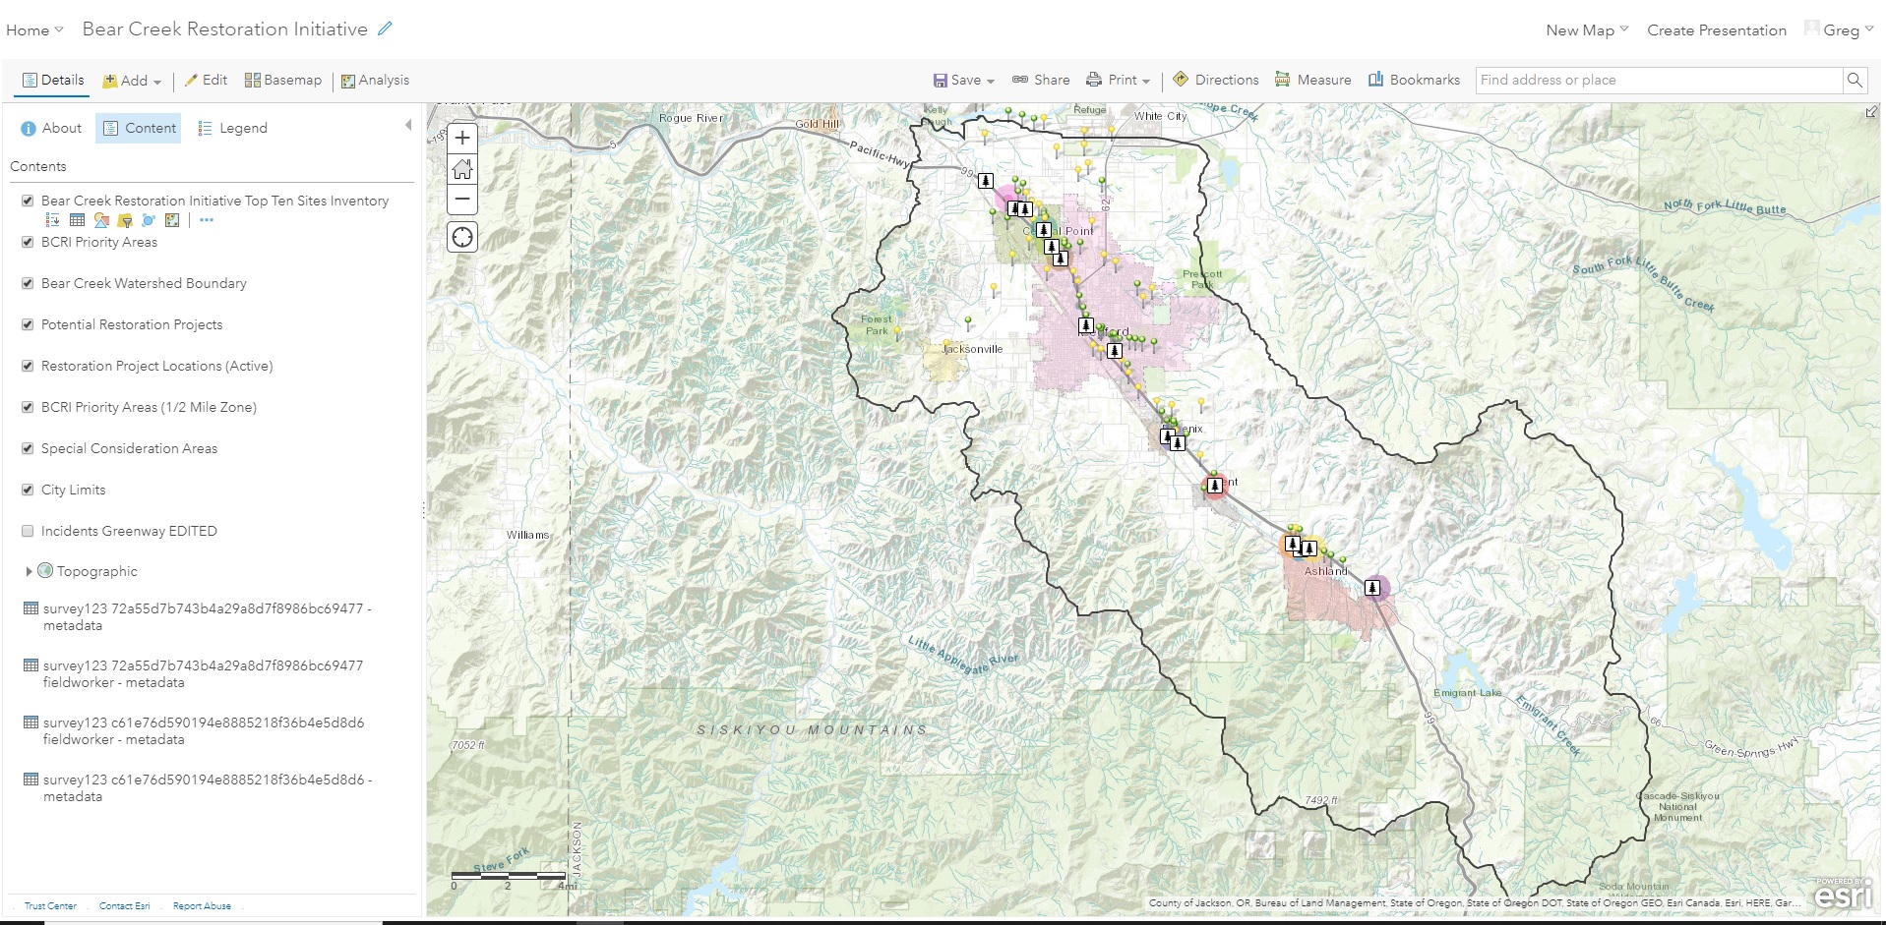Open the Add dropdown menu
The width and height of the screenshot is (1886, 925).
click(x=132, y=81)
